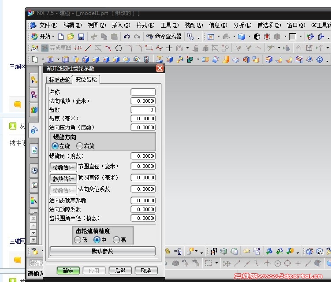Open the Constraint Navigator sidebar icon
Image resolution: width=331 pixels, height=282 pixels.
tap(34, 95)
